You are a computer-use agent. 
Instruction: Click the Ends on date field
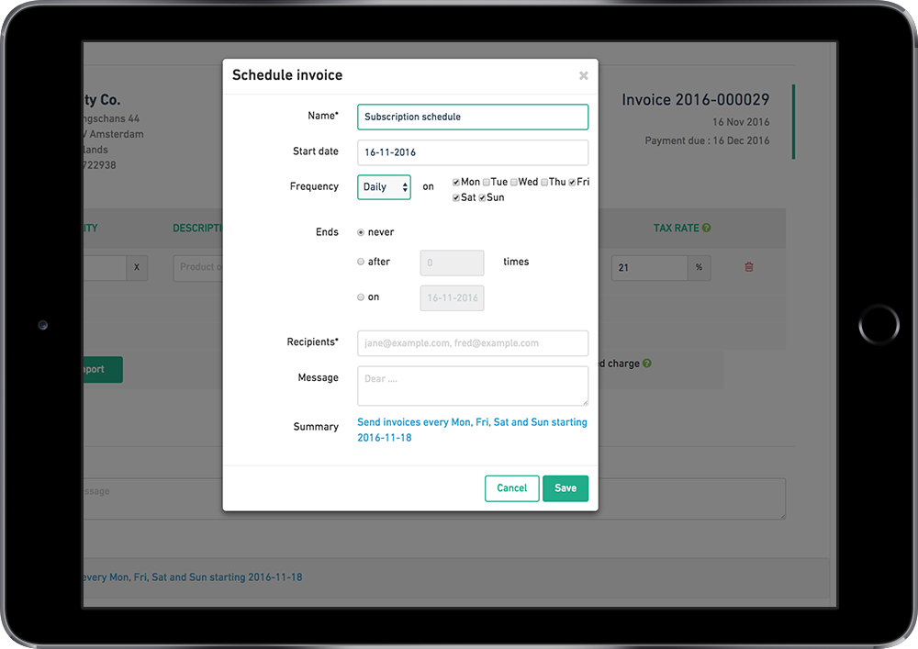tap(452, 297)
